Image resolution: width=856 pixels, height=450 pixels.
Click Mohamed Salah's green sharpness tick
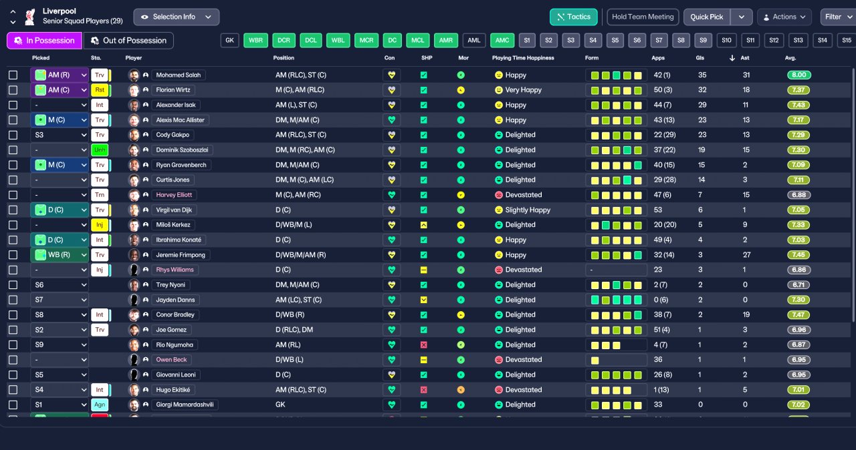click(423, 75)
